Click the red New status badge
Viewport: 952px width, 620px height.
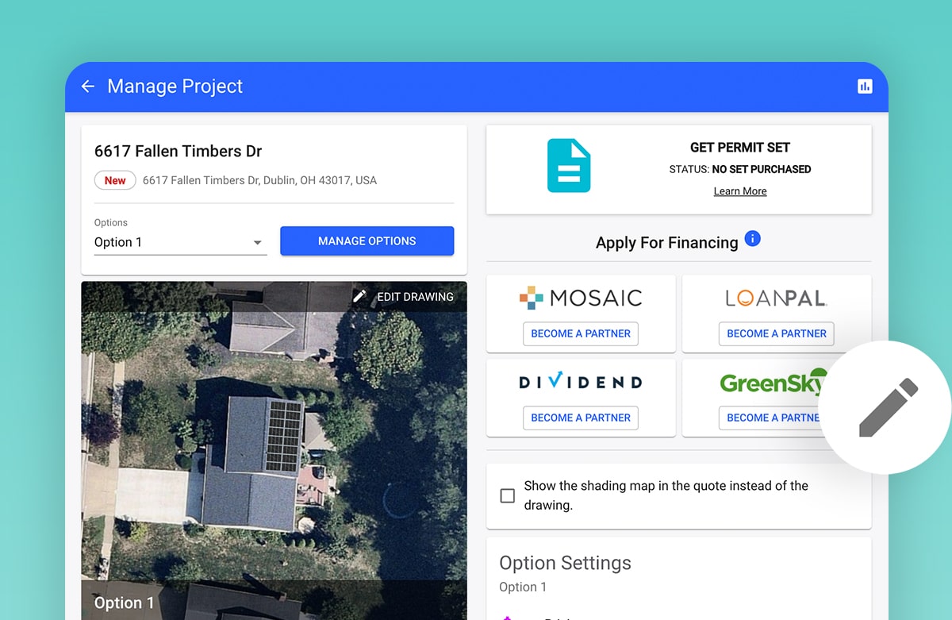coord(115,181)
